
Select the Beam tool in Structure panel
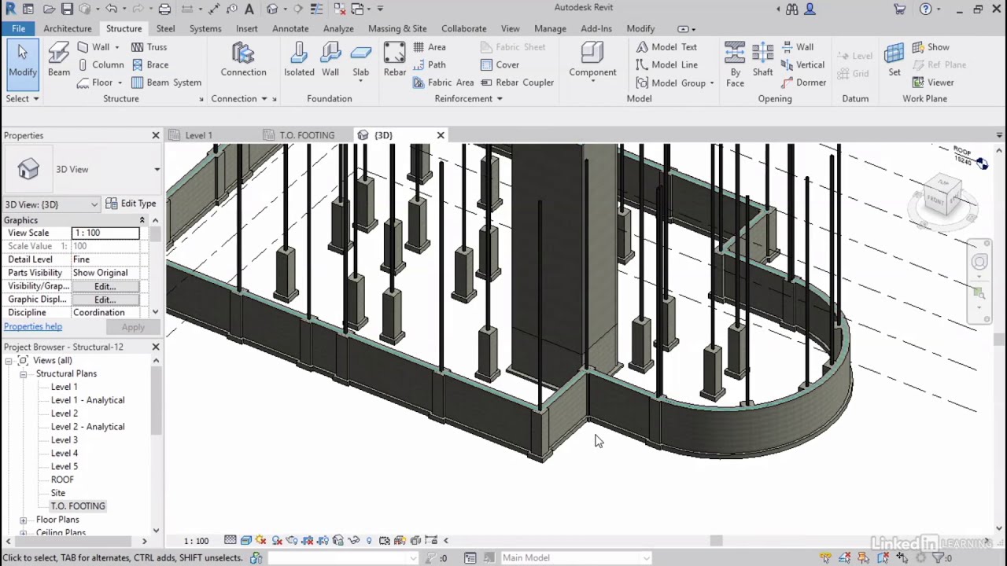click(59, 60)
